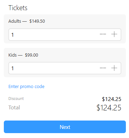Viewport: 129px width, 138px height.
Task: Decrease the Adults ticket count
Action: [x=103, y=34]
